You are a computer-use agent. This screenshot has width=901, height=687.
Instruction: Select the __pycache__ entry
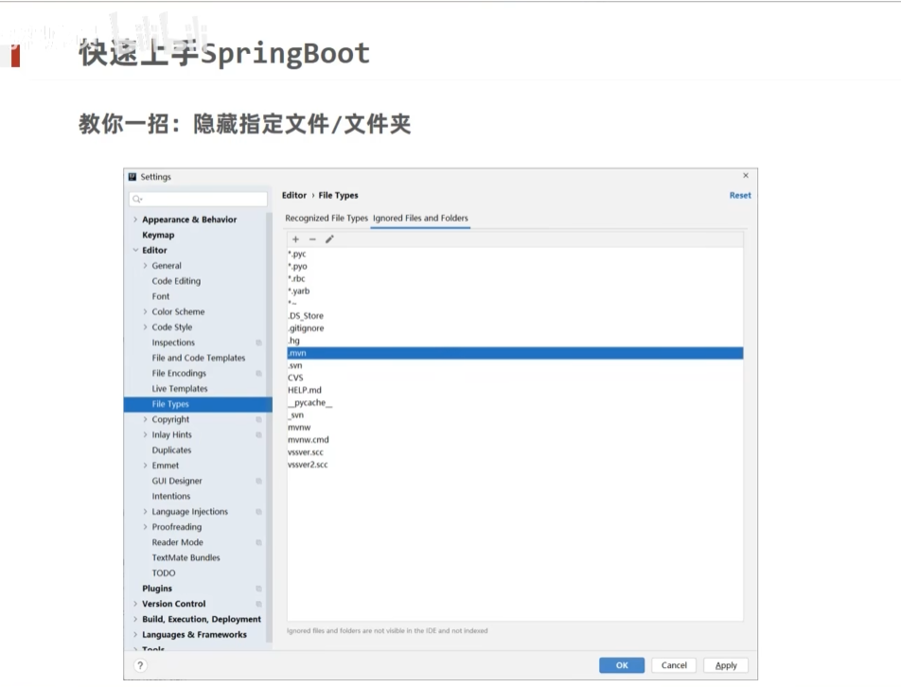[x=515, y=403]
